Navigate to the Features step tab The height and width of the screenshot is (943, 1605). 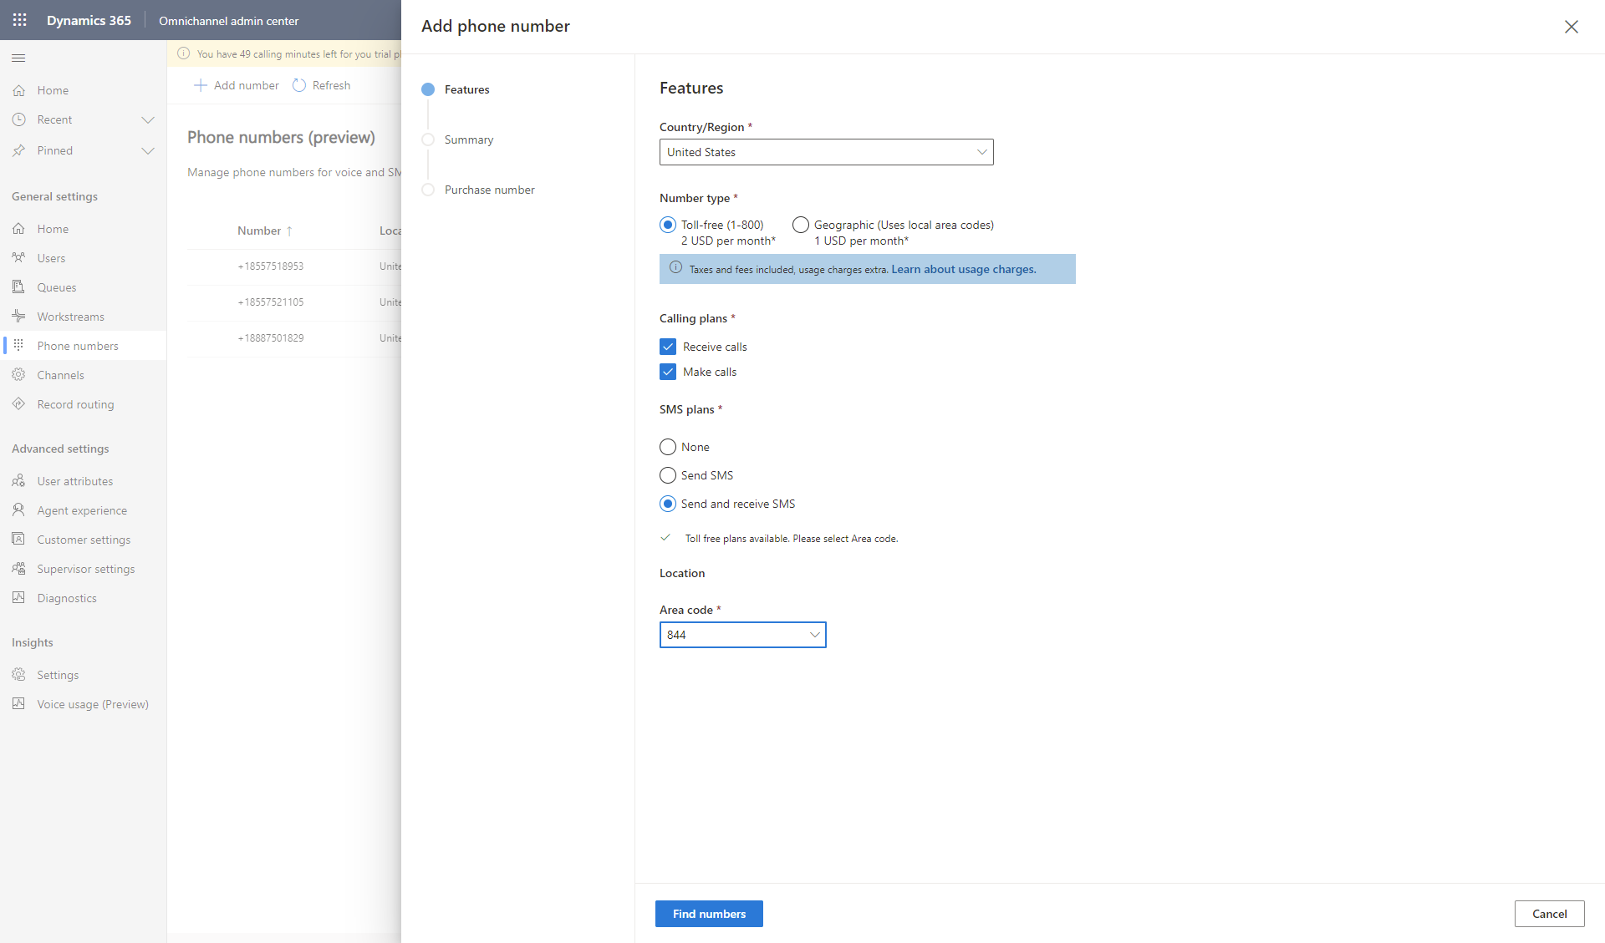pyautogui.click(x=466, y=89)
